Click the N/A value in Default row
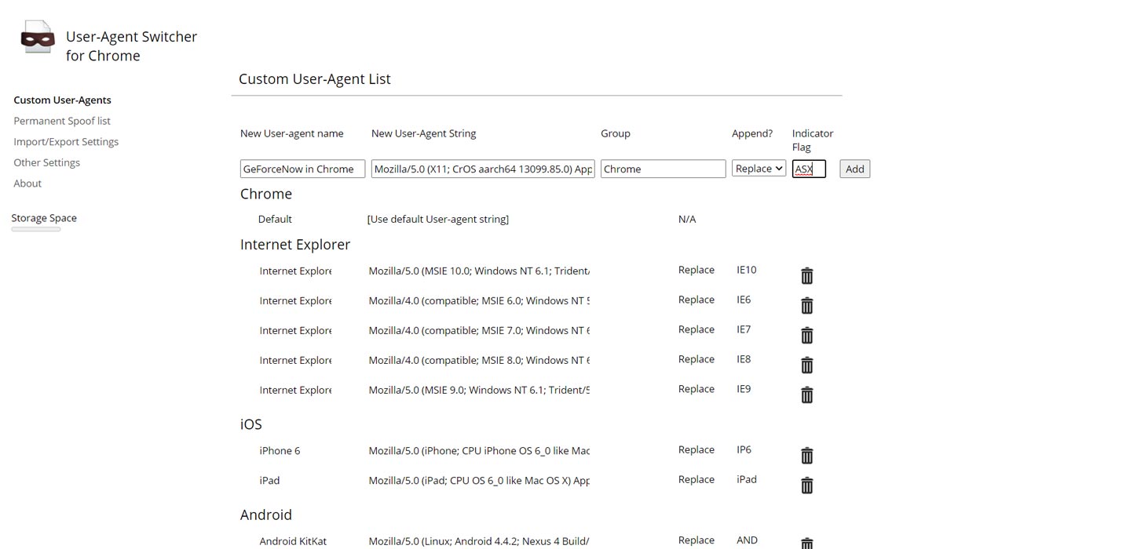This screenshot has width=1126, height=549. (x=687, y=219)
